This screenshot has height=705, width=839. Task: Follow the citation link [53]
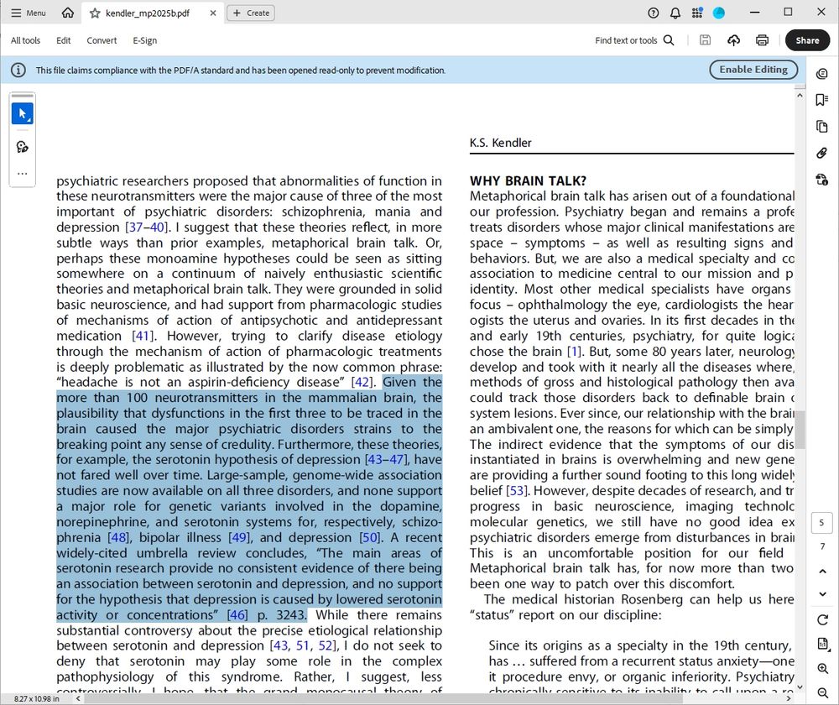[x=518, y=491]
